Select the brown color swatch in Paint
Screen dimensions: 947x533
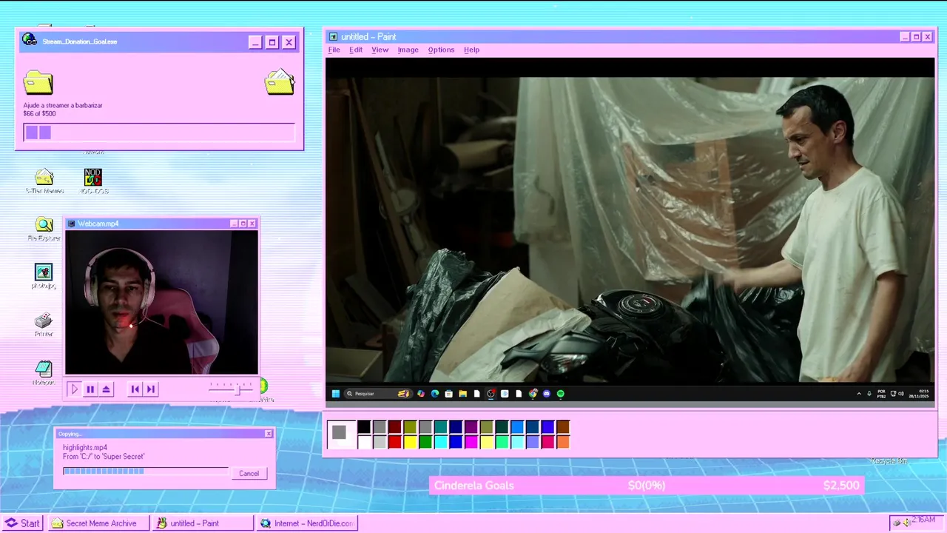coord(563,426)
